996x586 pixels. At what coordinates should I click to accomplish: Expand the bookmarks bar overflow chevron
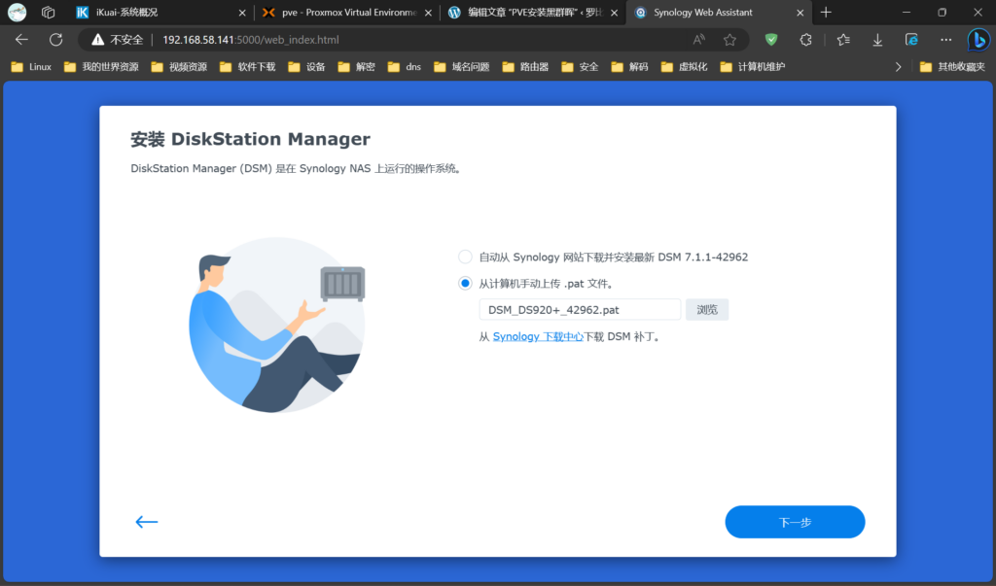point(898,67)
